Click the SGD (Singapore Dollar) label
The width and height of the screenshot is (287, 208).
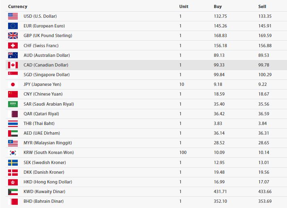tap(46, 75)
